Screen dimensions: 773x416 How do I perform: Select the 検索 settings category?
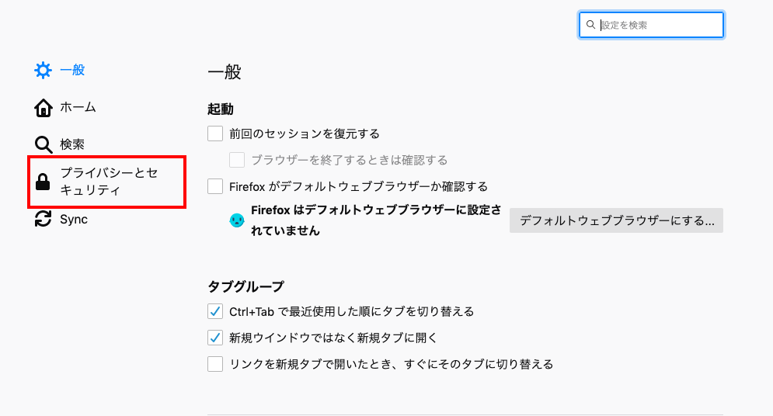pyautogui.click(x=60, y=144)
